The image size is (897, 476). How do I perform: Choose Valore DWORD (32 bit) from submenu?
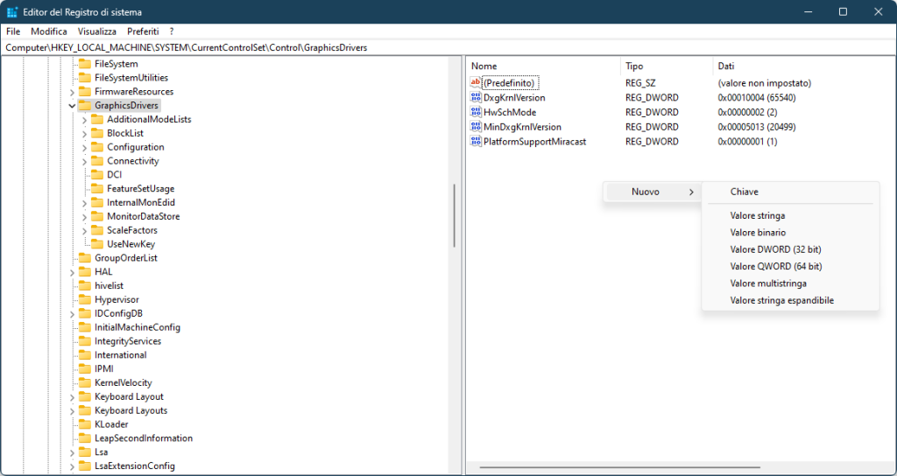[x=775, y=249]
